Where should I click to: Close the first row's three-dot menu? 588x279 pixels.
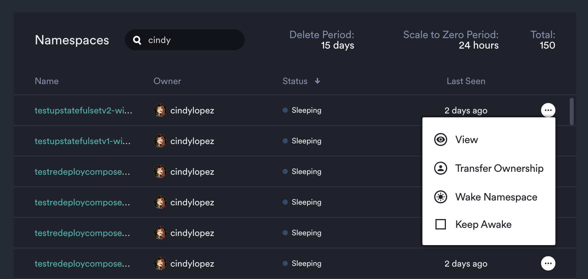(548, 110)
